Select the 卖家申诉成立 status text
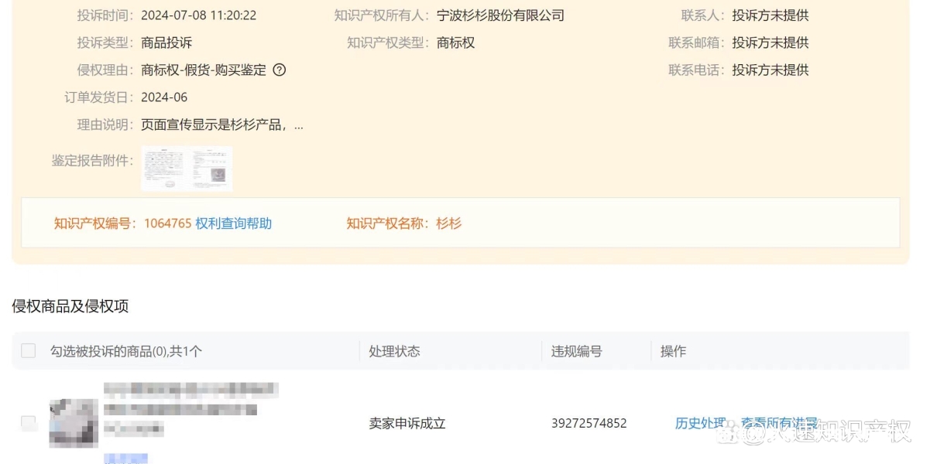 click(407, 423)
